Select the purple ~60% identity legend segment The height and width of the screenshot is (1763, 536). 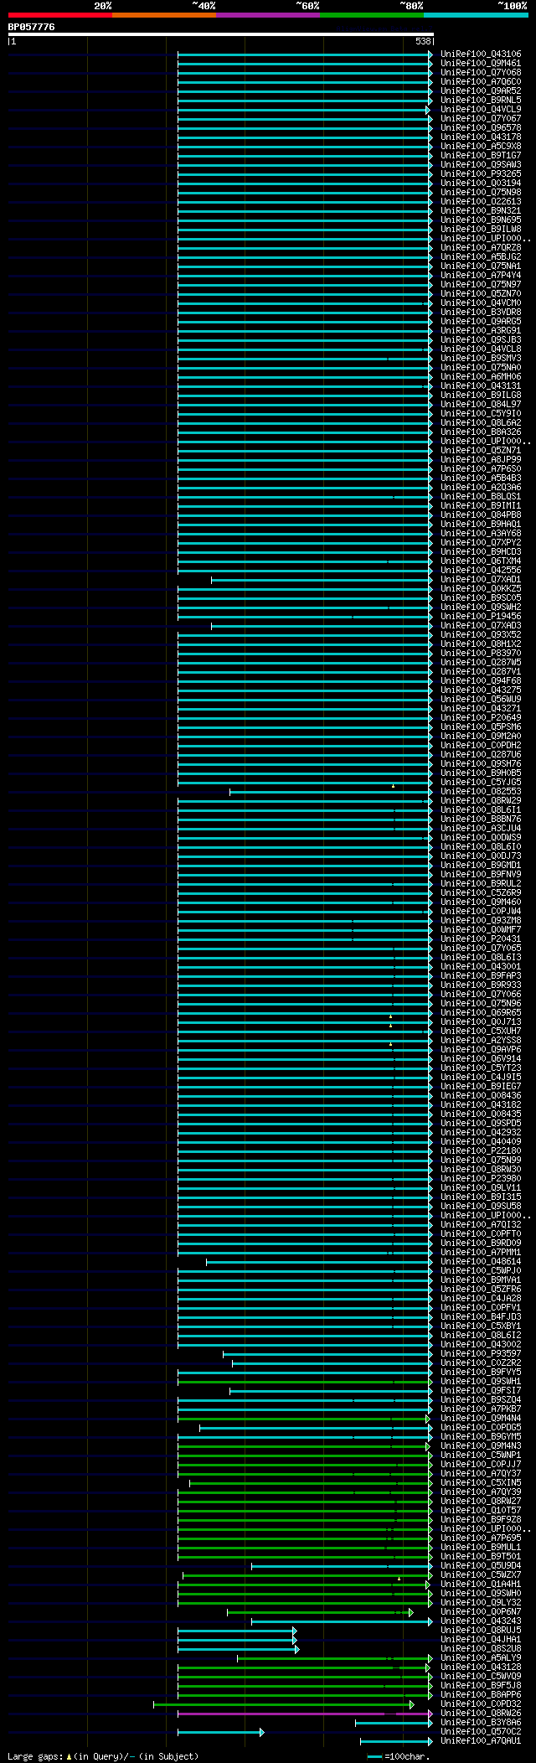(267, 15)
